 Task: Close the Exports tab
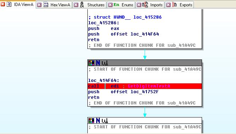[x=168, y=5]
